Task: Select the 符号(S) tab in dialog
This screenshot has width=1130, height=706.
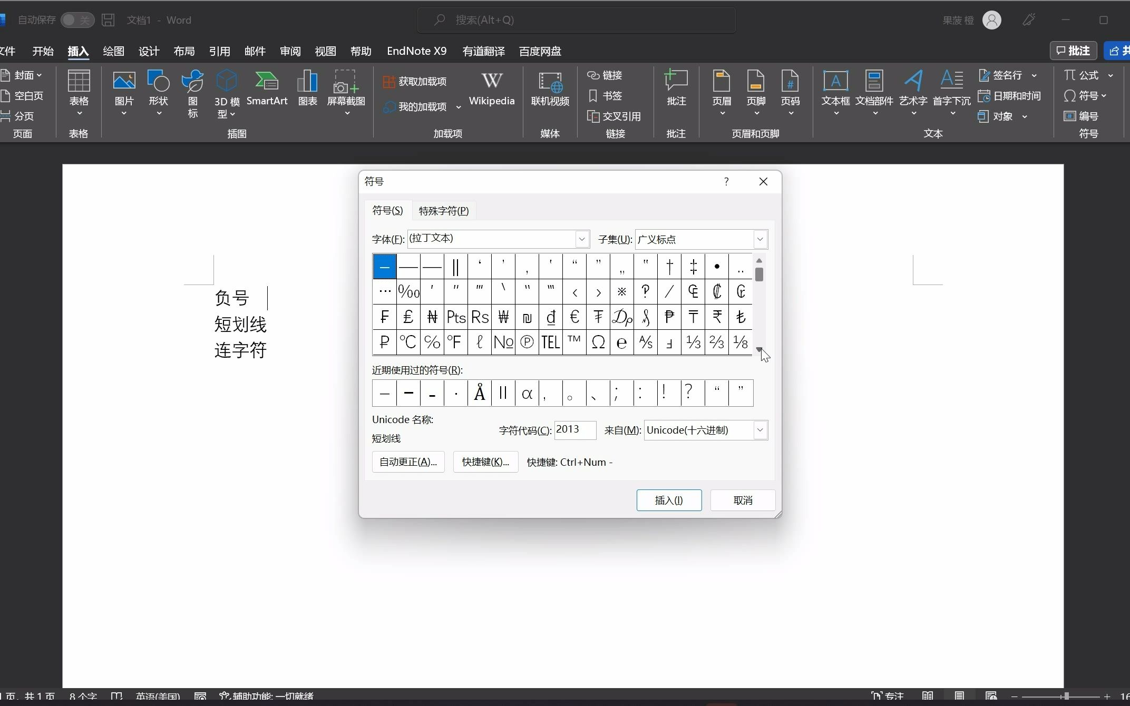Action: point(387,210)
